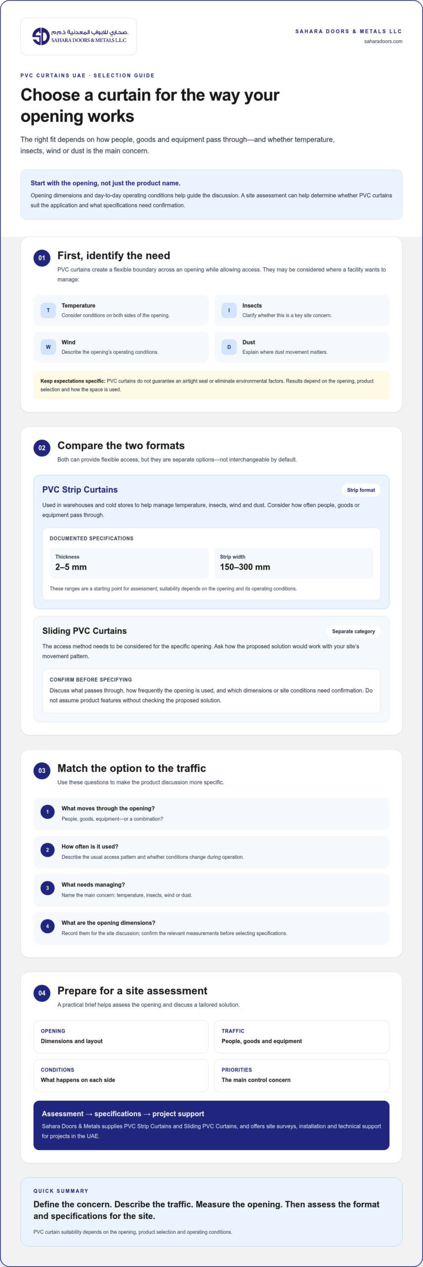The height and width of the screenshot is (1267, 423).
Task: Click the Insects 'I' icon
Action: point(229,310)
